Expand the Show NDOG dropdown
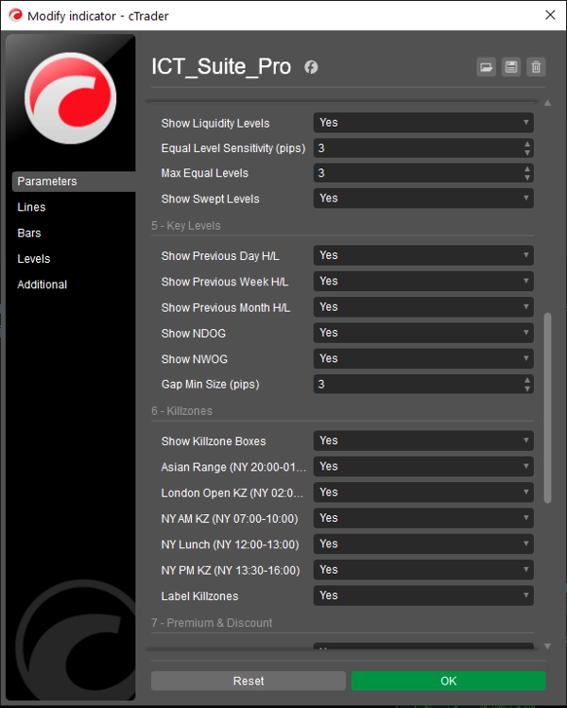Screen dimensions: 567x708 point(423,333)
